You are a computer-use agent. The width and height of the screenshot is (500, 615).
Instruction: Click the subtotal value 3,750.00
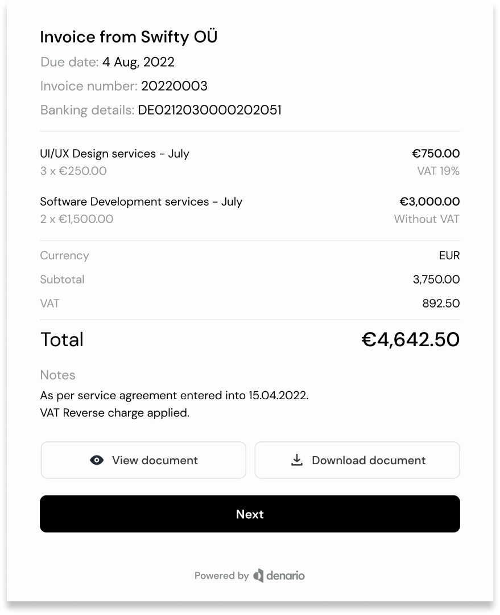click(x=436, y=279)
